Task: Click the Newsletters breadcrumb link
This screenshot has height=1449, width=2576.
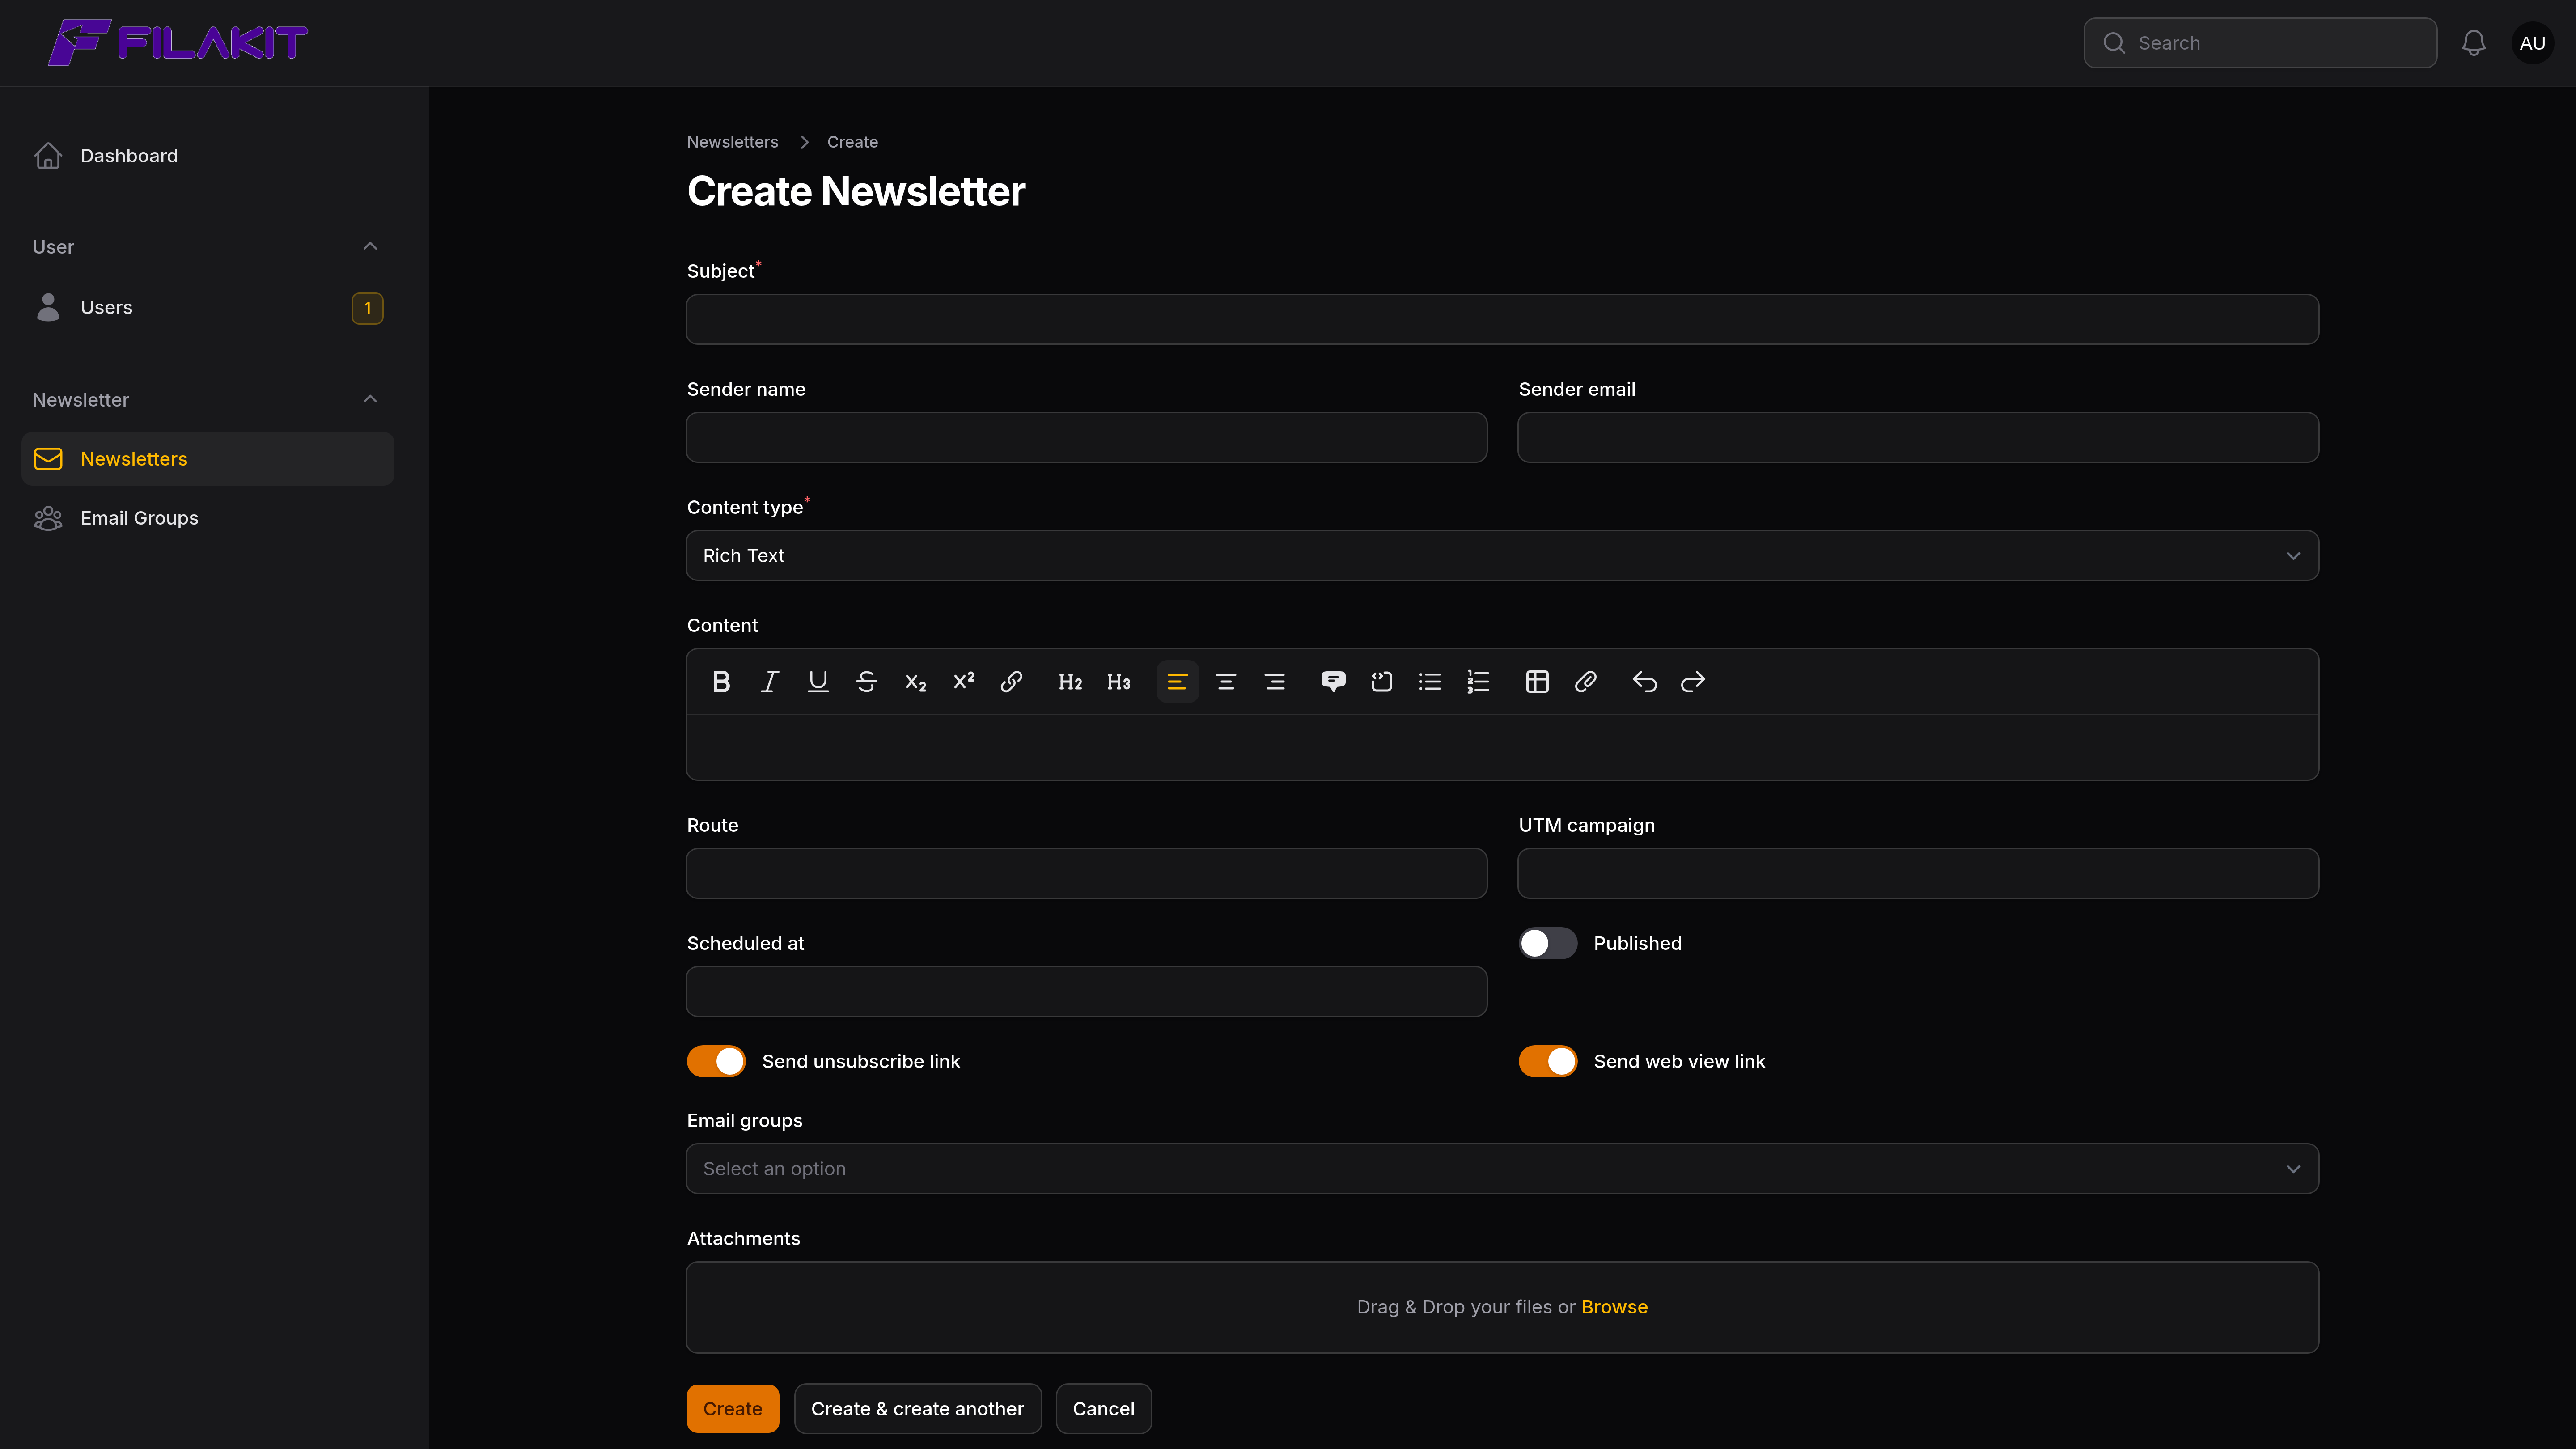Action: (732, 142)
